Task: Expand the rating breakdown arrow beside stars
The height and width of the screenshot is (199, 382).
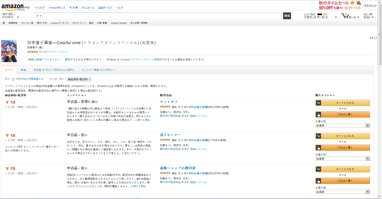Action: point(40,52)
